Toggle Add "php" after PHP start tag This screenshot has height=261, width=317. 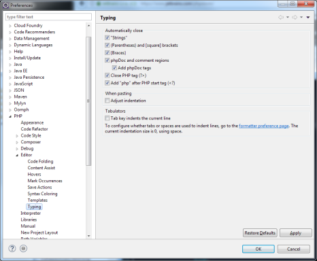tap(107, 83)
